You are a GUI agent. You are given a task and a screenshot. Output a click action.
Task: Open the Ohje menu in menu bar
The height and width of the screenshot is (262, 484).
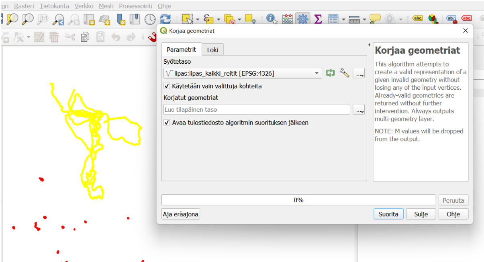[164, 6]
